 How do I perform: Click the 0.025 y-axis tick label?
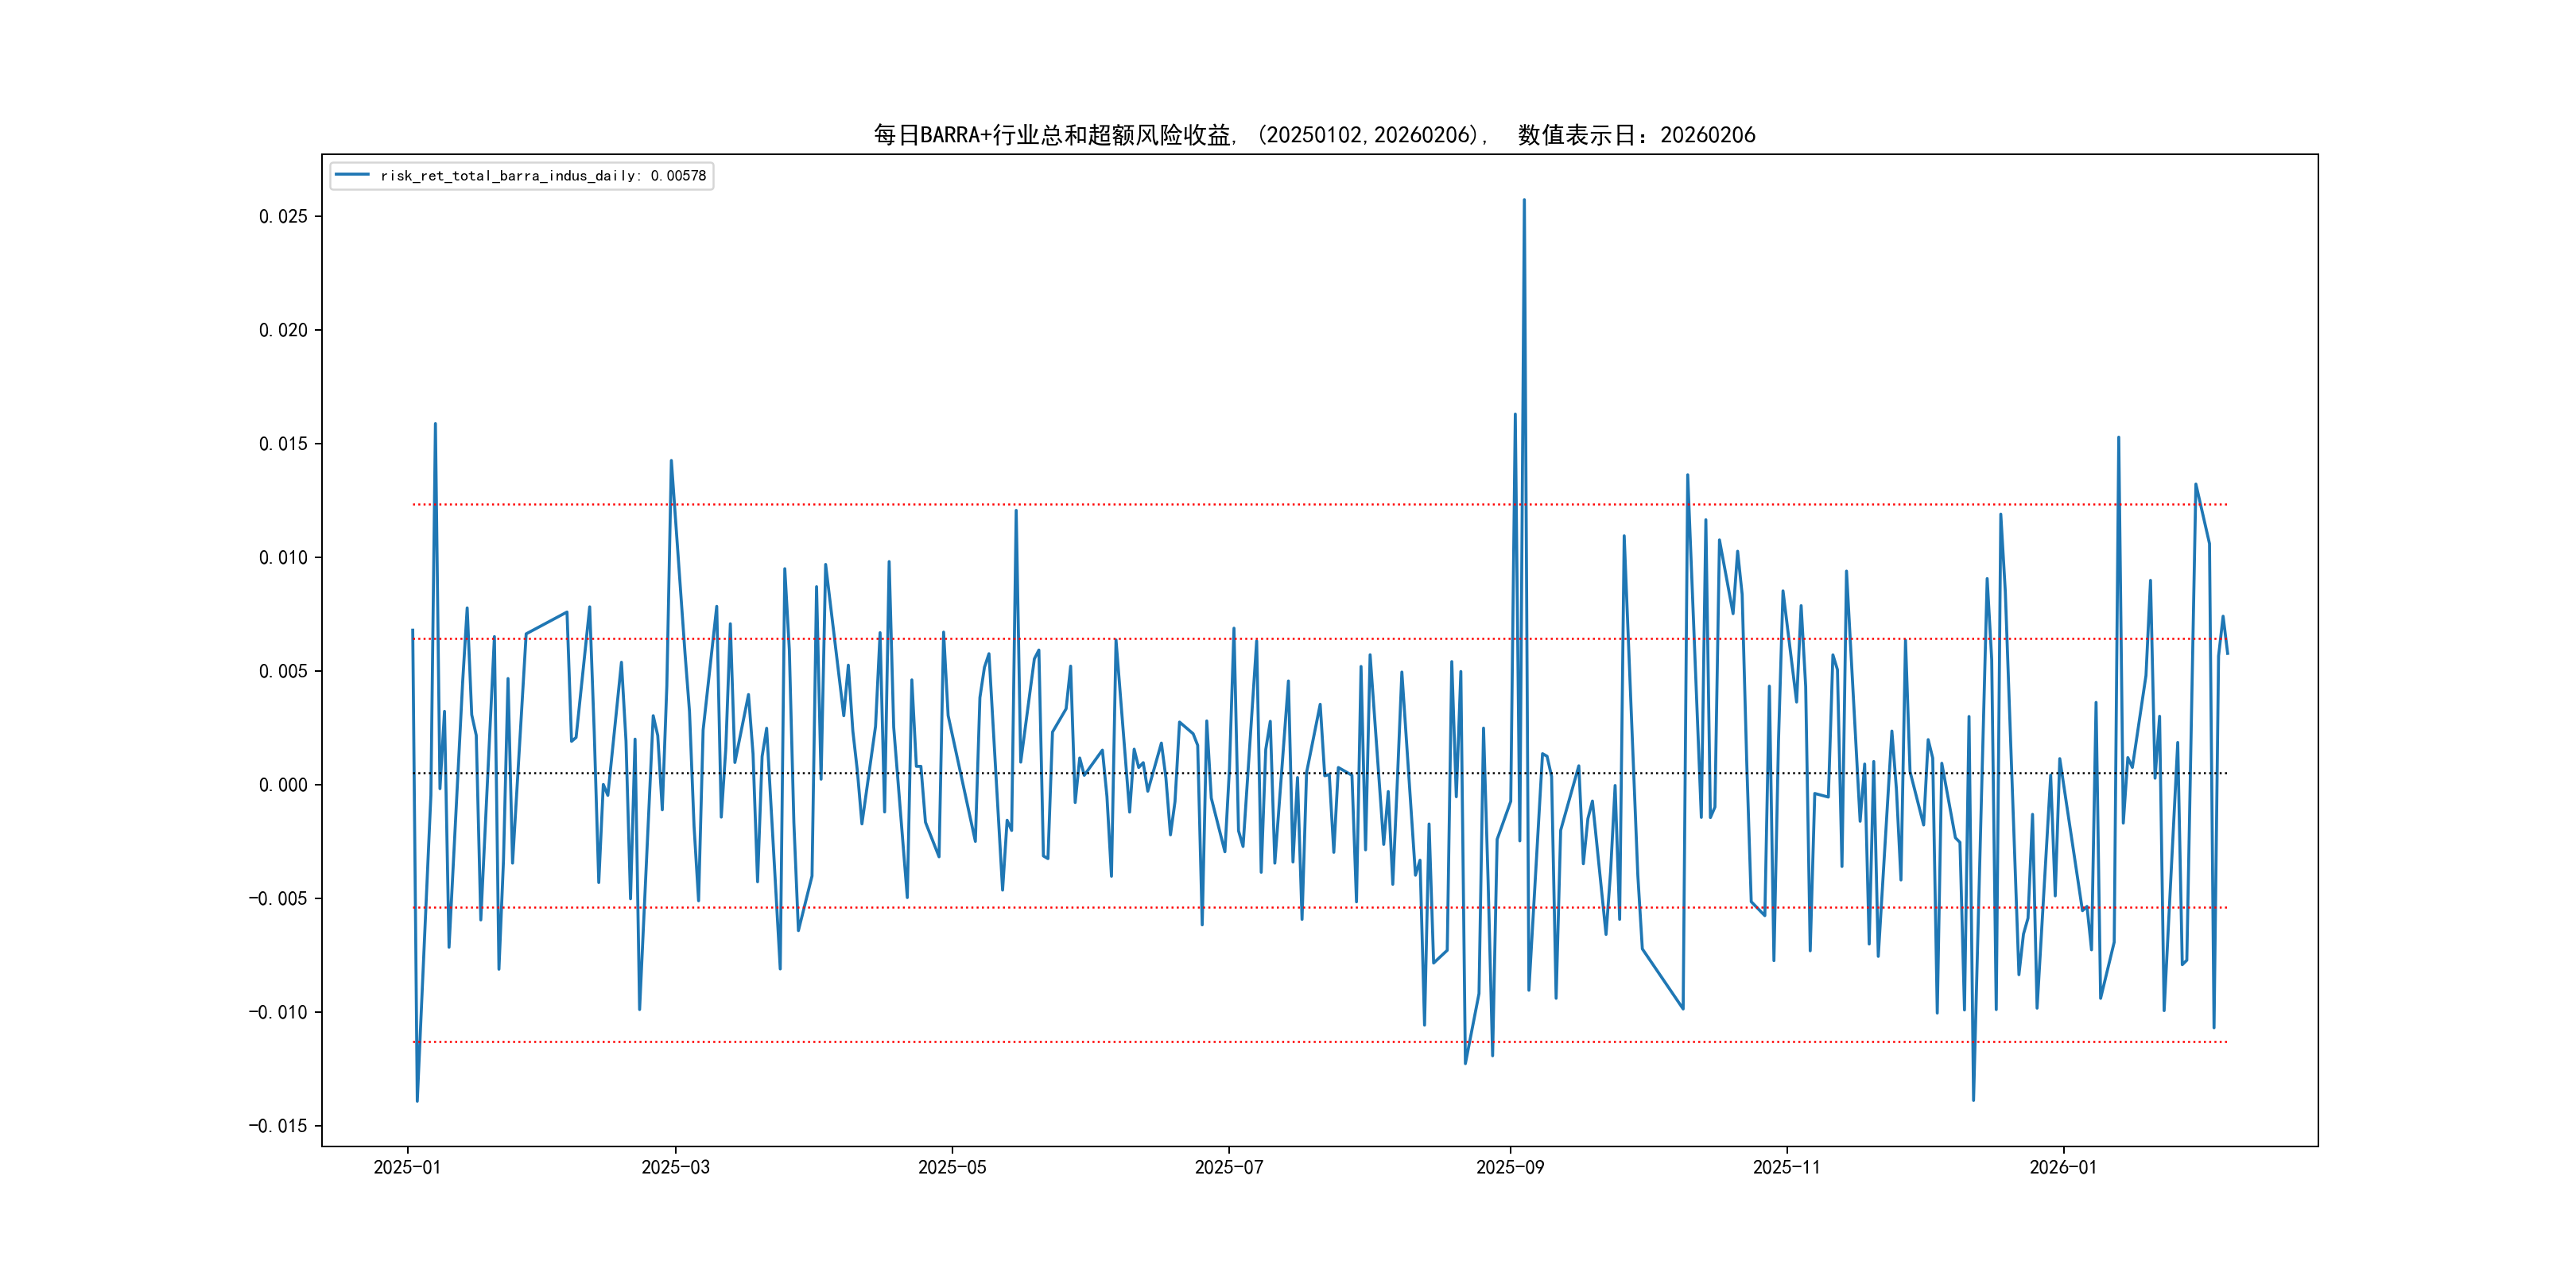[283, 216]
